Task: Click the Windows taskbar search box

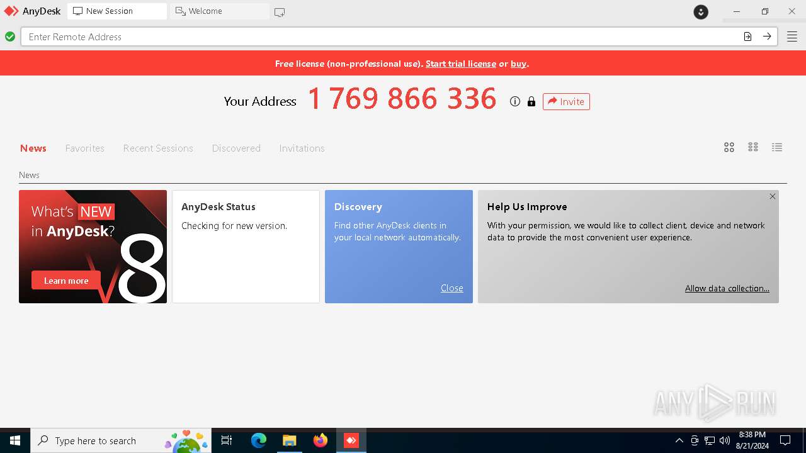Action: point(121,440)
